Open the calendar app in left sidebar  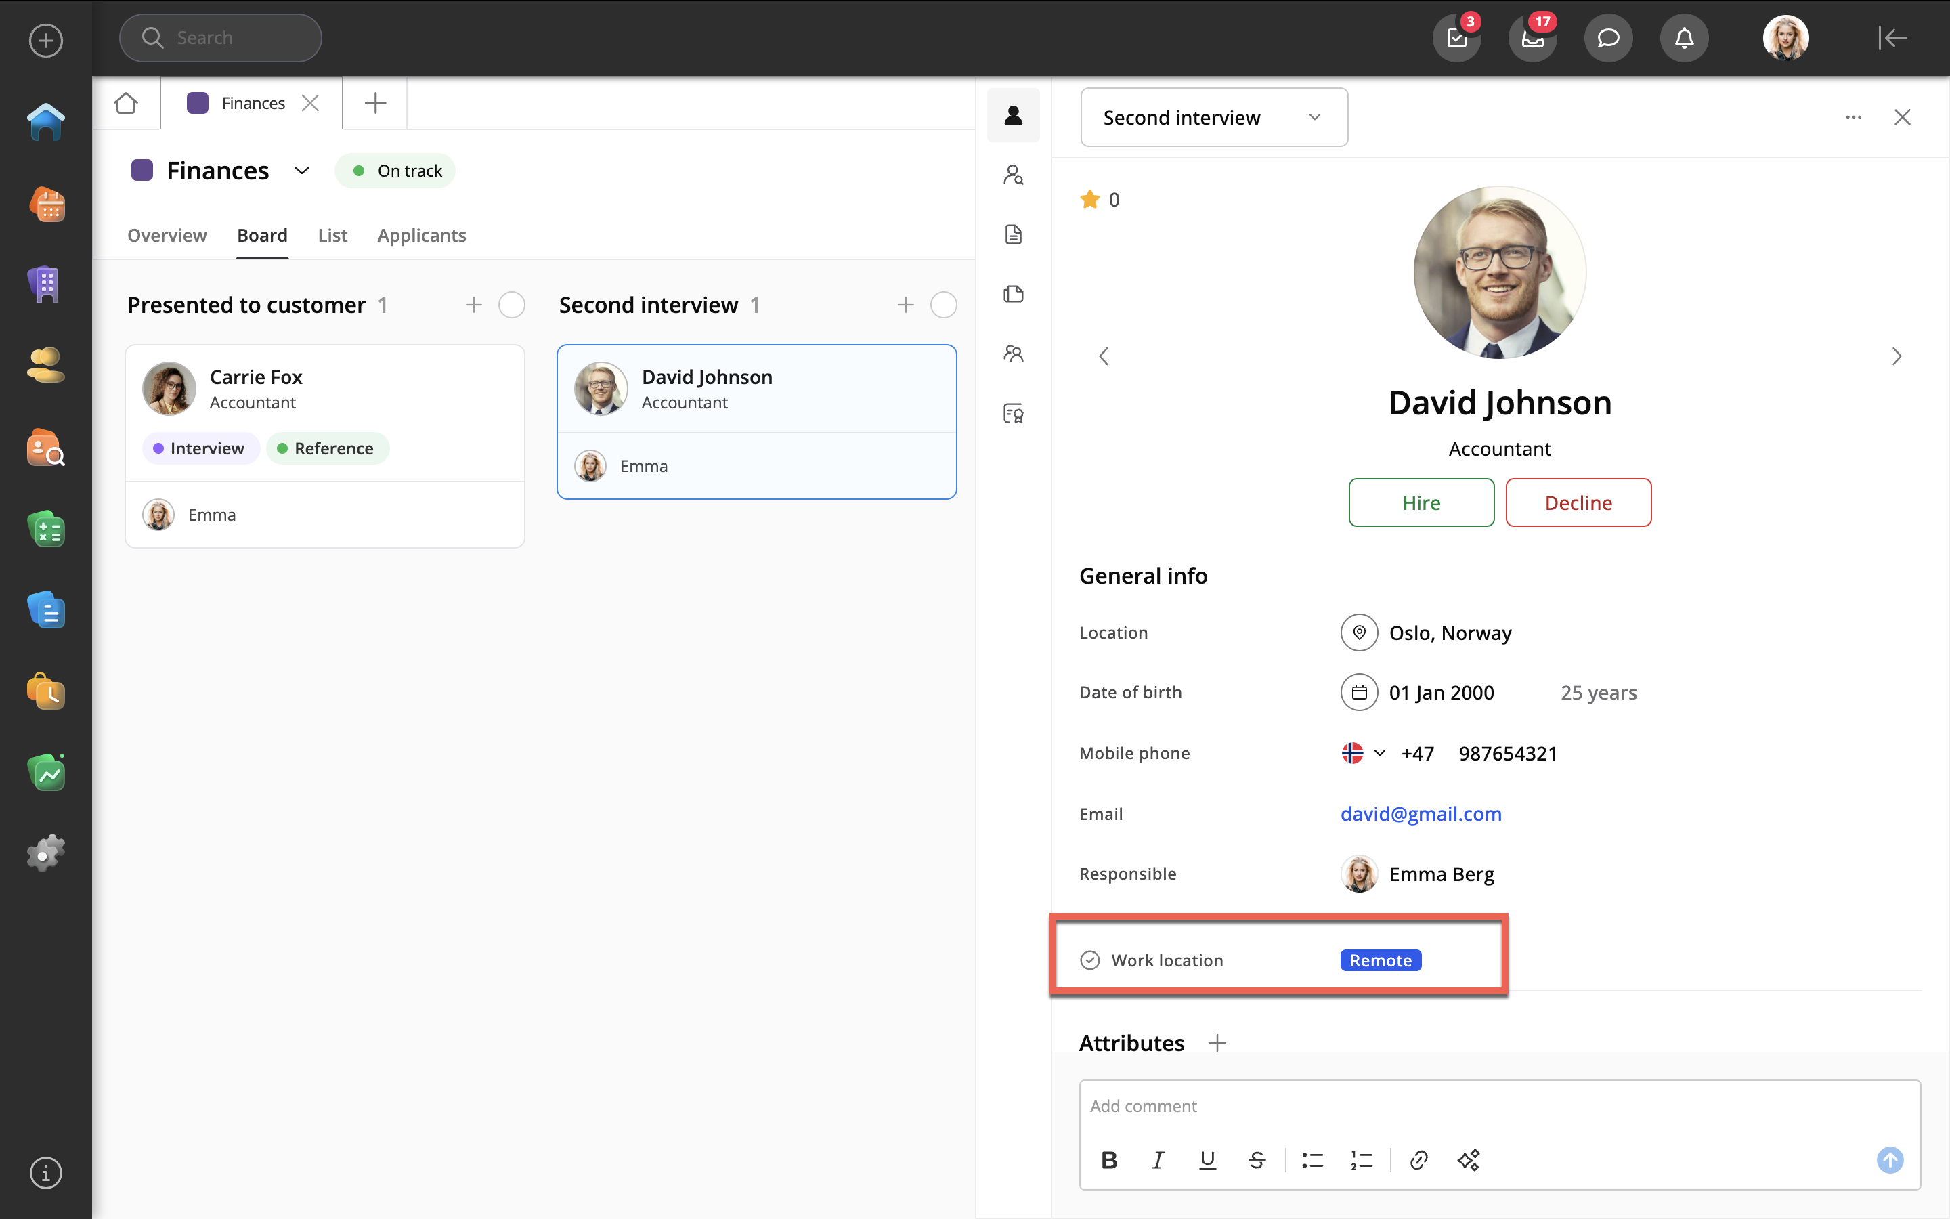(x=46, y=205)
